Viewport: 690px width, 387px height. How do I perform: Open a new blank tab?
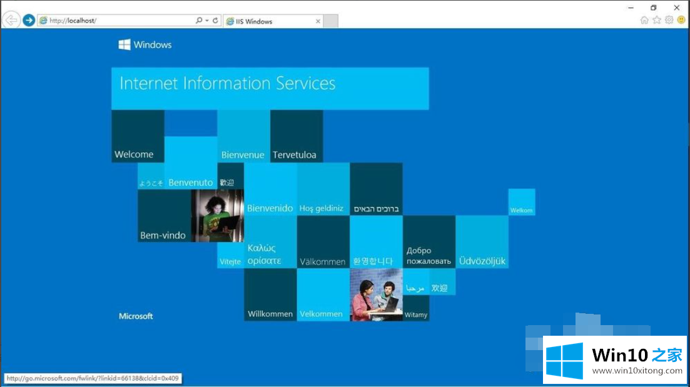pyautogui.click(x=331, y=21)
